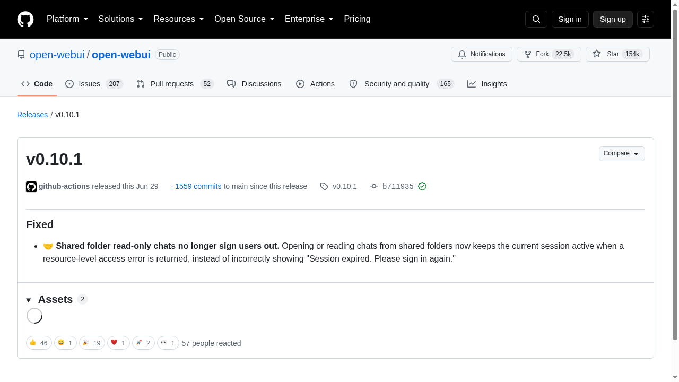Image resolution: width=679 pixels, height=382 pixels.
Task: Open the Actions tab
Action: click(x=315, y=84)
